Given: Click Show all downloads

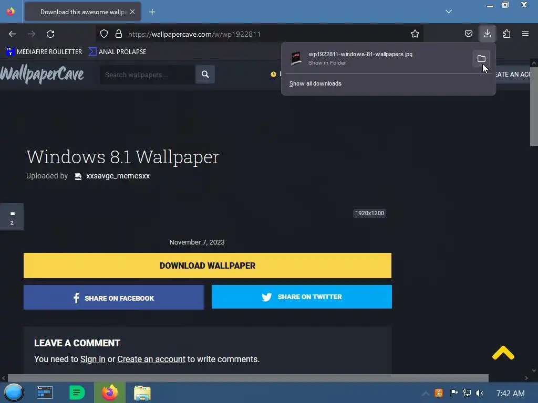Looking at the screenshot, I should click(315, 83).
